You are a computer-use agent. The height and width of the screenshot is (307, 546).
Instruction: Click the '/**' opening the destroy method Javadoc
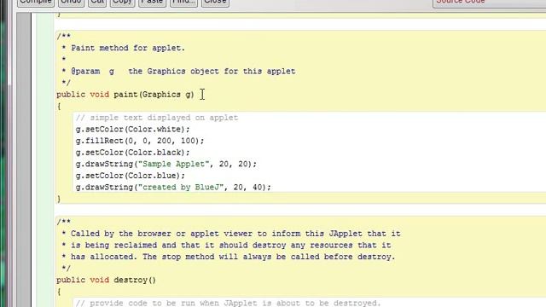[x=64, y=222]
